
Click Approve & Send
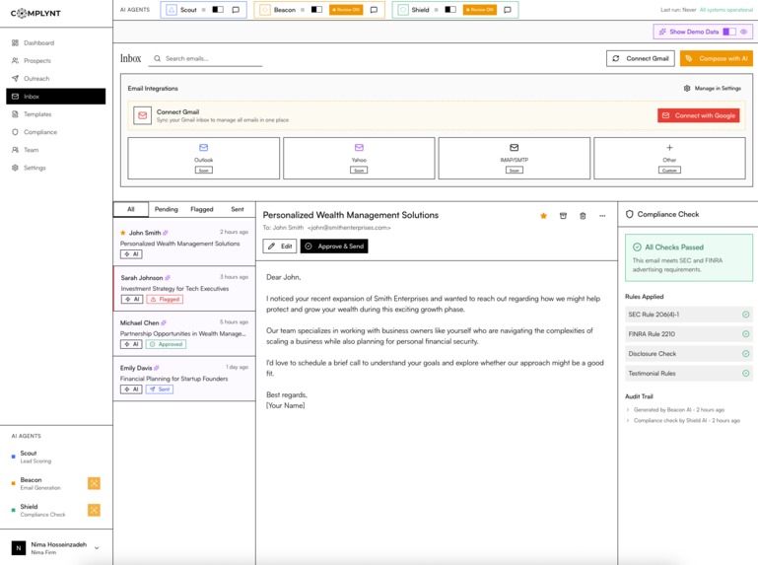pyautogui.click(x=334, y=247)
